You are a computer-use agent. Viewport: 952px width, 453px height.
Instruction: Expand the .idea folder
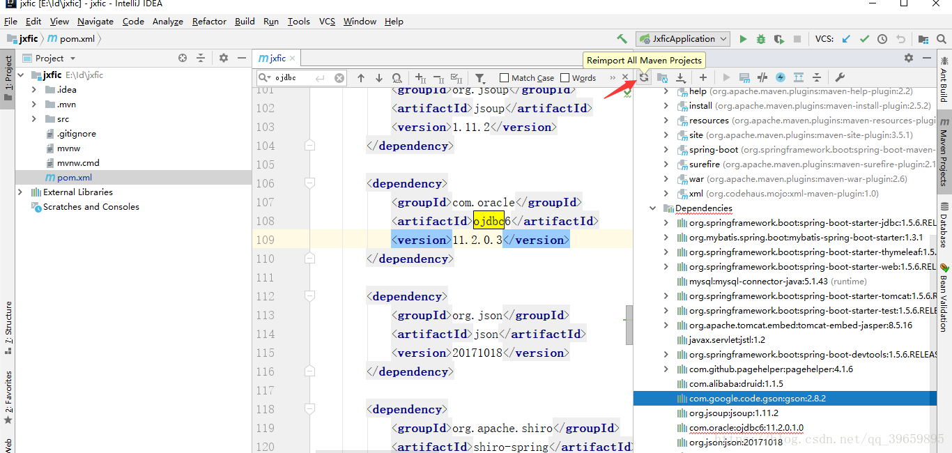pyautogui.click(x=34, y=89)
